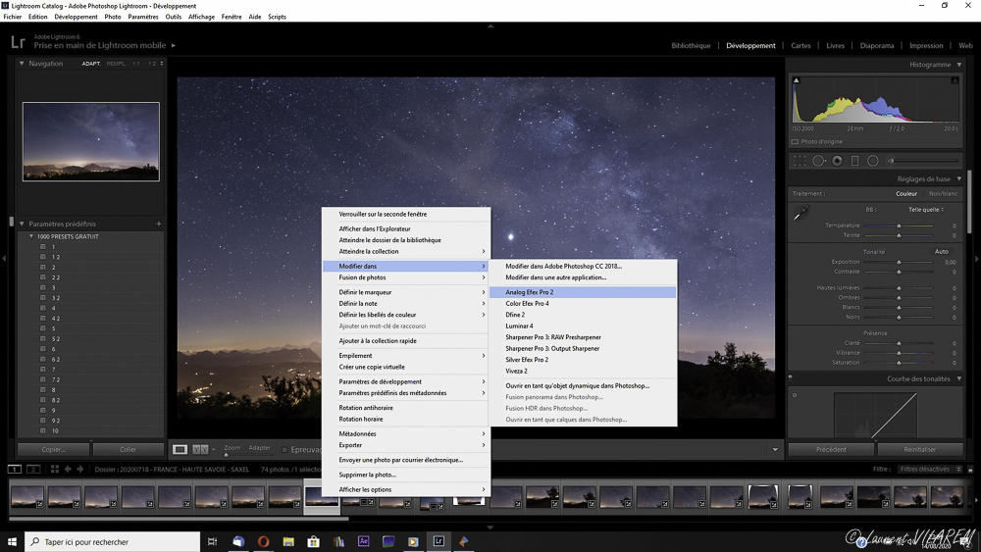Open the white balance 'Telle quelle' dropdown
Screen dimensions: 981x552
(x=925, y=210)
